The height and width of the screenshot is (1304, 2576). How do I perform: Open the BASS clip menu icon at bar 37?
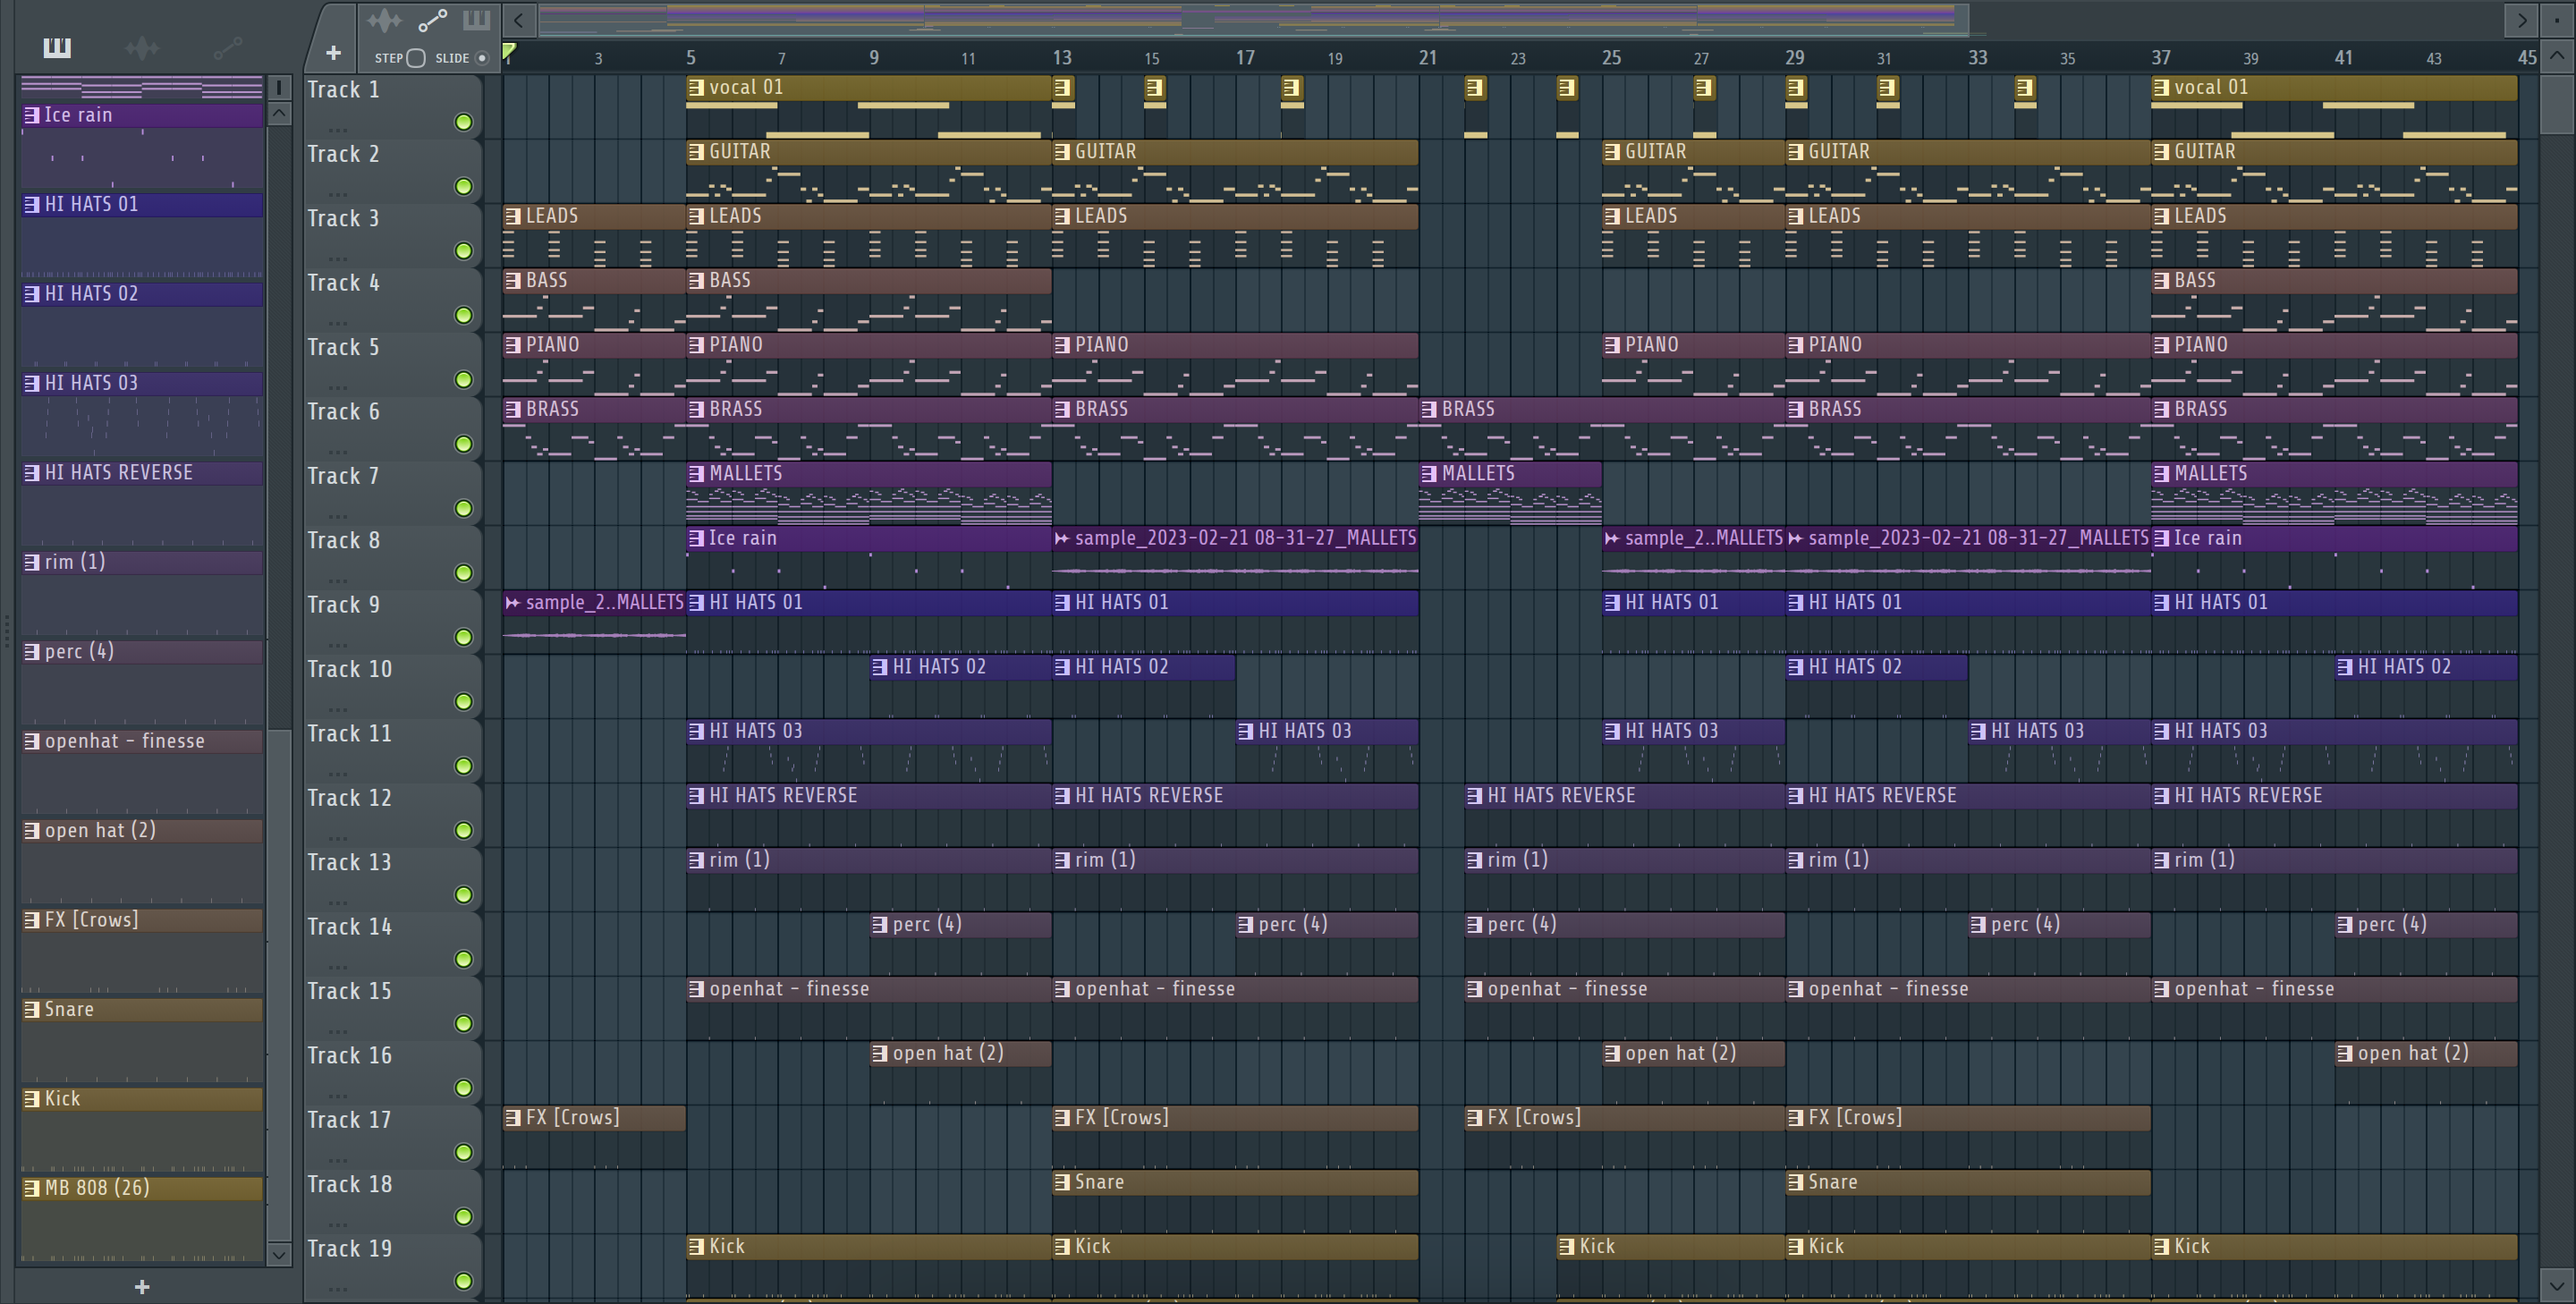click(2162, 281)
